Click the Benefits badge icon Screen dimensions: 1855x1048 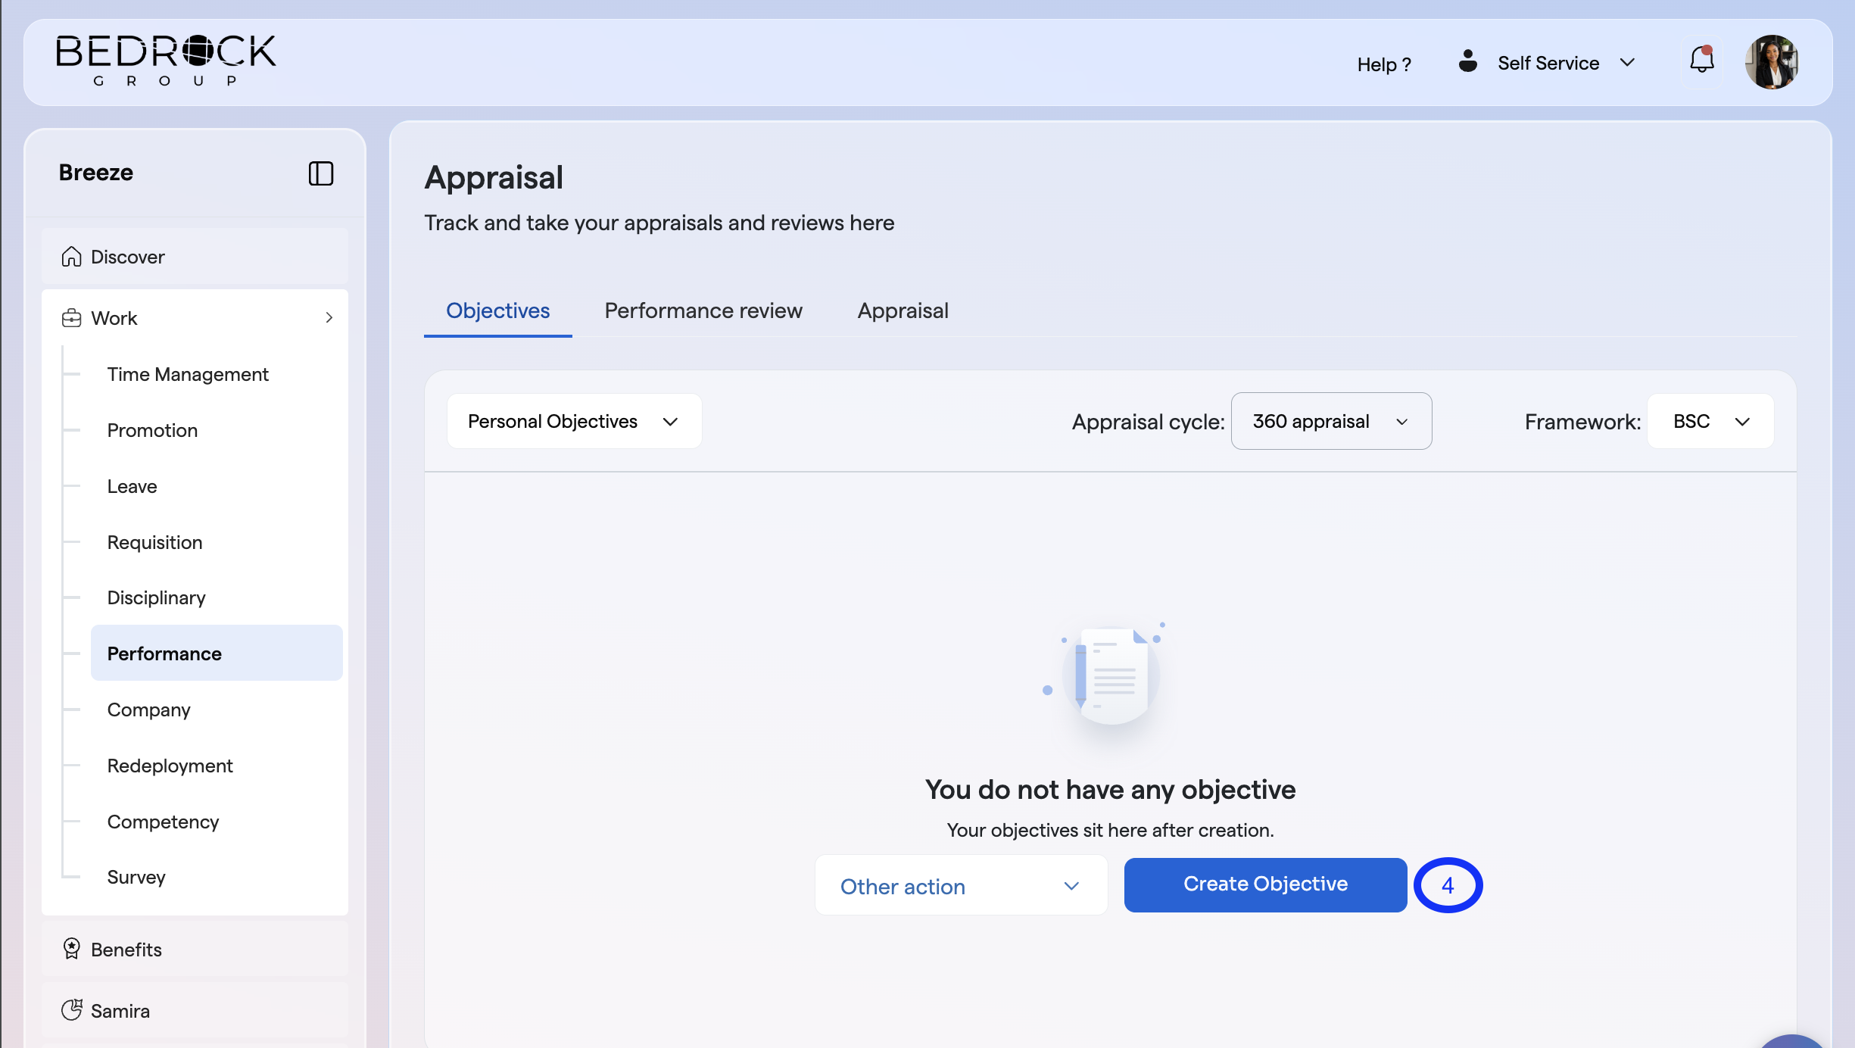[x=72, y=949]
